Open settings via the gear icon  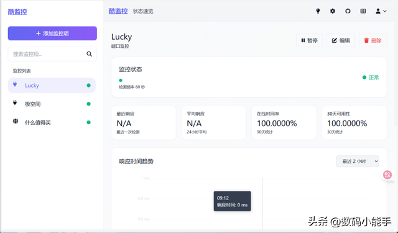click(x=333, y=11)
